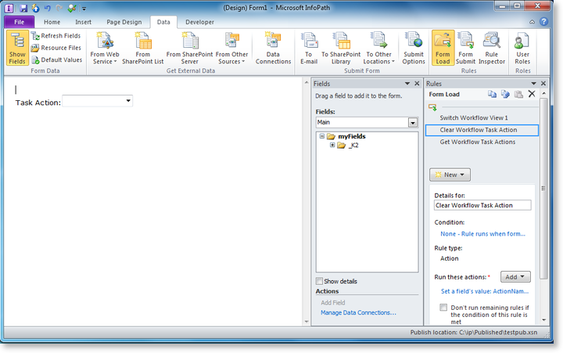Switch to the Home tab
Screen dimensions: 563x353
tap(52, 22)
